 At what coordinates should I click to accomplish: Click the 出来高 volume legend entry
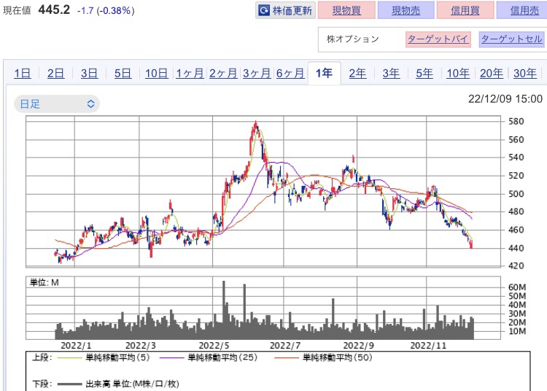132,384
